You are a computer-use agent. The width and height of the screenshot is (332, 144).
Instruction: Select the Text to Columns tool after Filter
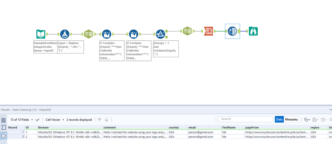pos(187,31)
